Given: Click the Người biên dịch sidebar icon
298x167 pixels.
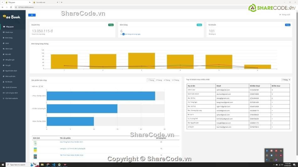Looking at the screenshot, I should point(4,71).
